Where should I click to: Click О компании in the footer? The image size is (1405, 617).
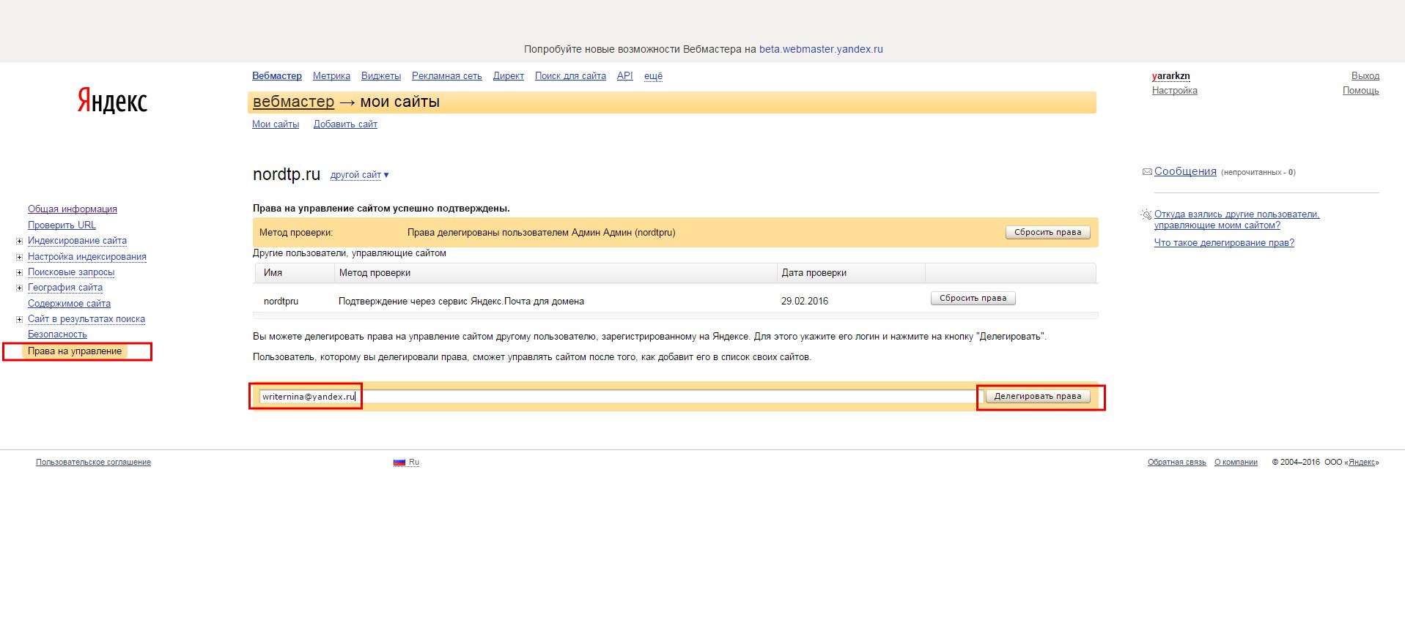pos(1236,463)
